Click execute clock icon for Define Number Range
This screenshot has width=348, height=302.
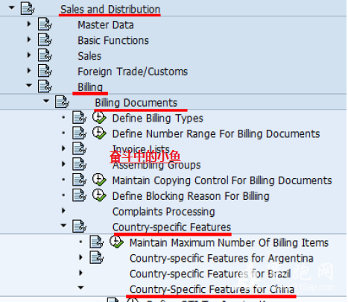click(x=99, y=133)
